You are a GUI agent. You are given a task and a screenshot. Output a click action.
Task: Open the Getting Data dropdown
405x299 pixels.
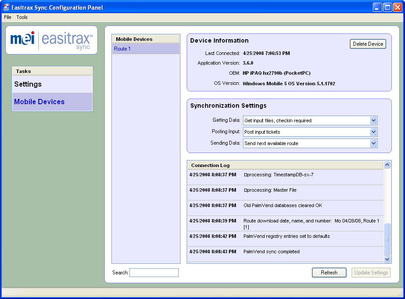pos(373,120)
